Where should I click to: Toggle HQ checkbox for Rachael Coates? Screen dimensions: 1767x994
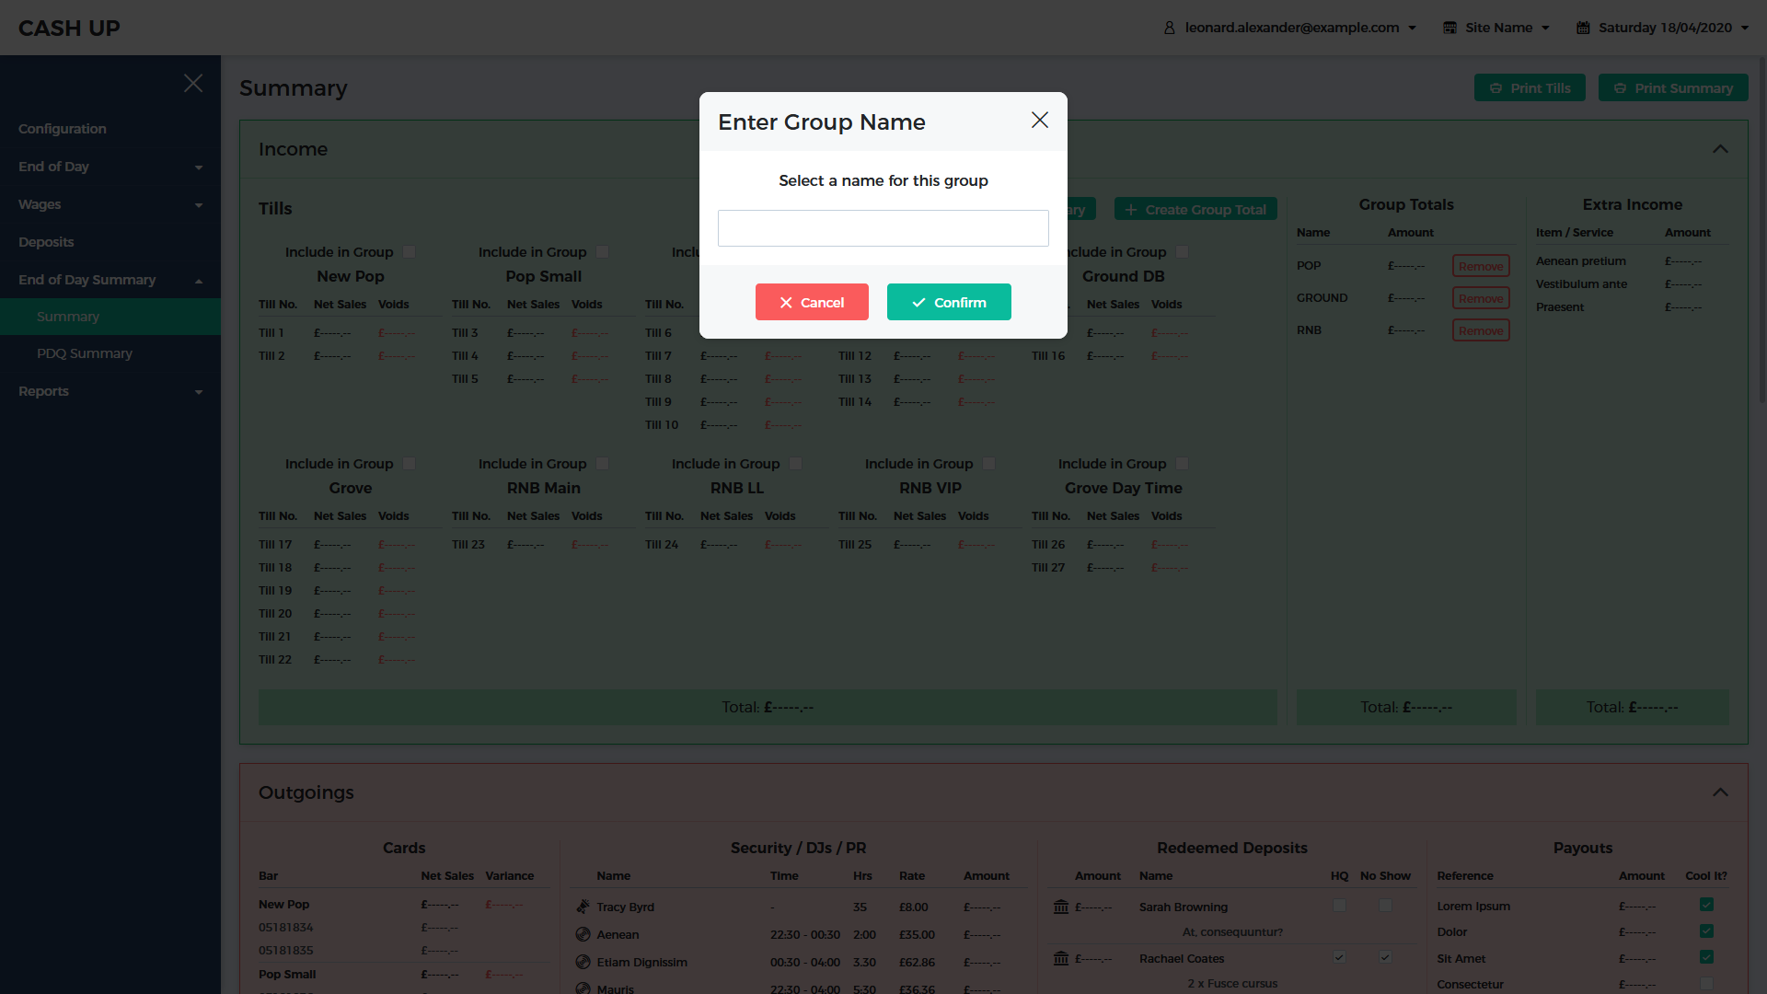(x=1339, y=957)
